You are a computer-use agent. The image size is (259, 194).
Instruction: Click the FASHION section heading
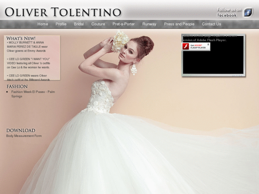point(17,86)
